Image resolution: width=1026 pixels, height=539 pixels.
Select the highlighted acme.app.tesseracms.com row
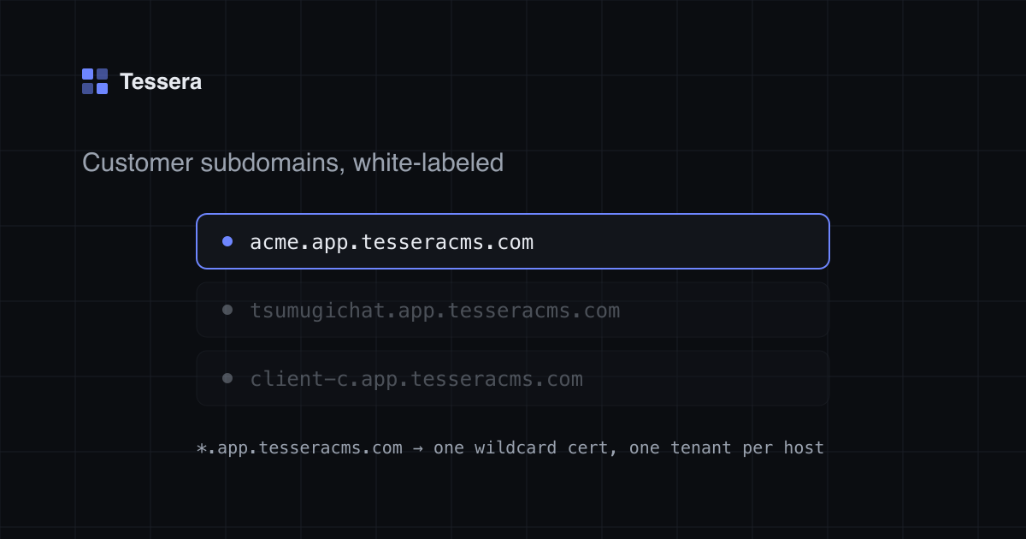(x=513, y=241)
